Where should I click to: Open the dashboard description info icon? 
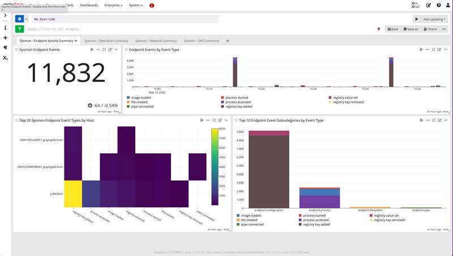coord(5,28)
